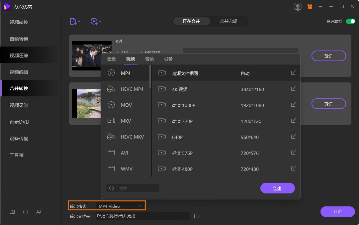Click the gift box icon

click(x=310, y=6)
